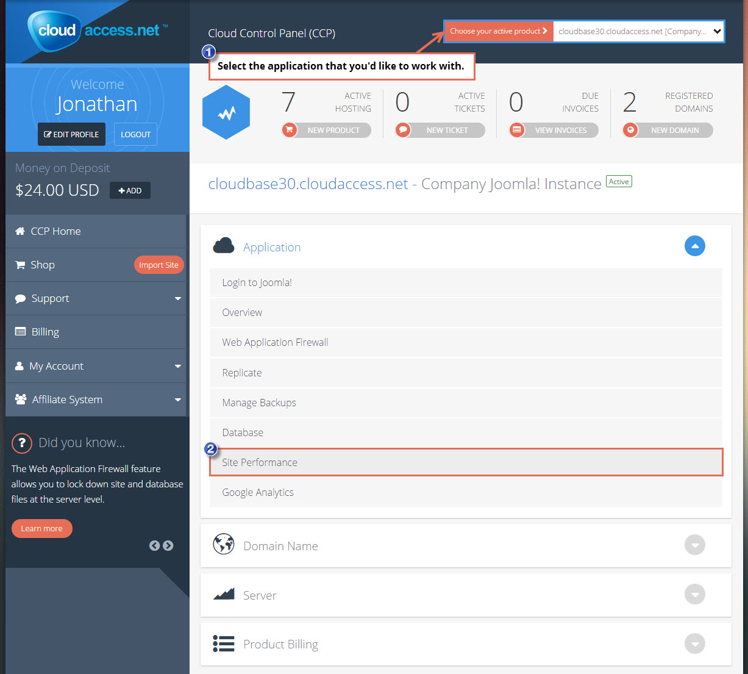Click Add to deposit money
This screenshot has width=748, height=674.
(x=130, y=190)
